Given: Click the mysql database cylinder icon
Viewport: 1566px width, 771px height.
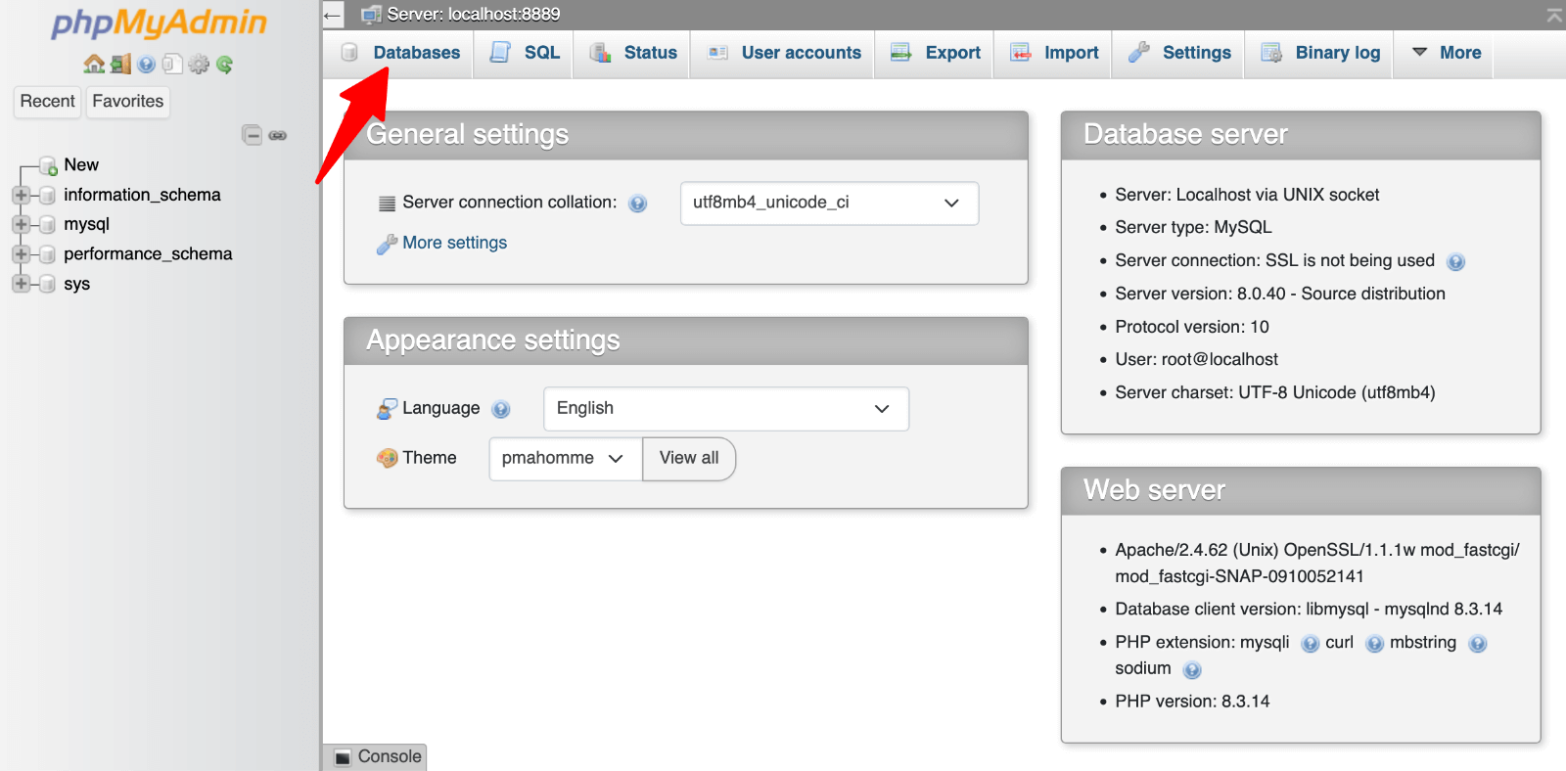Looking at the screenshot, I should 47,225.
